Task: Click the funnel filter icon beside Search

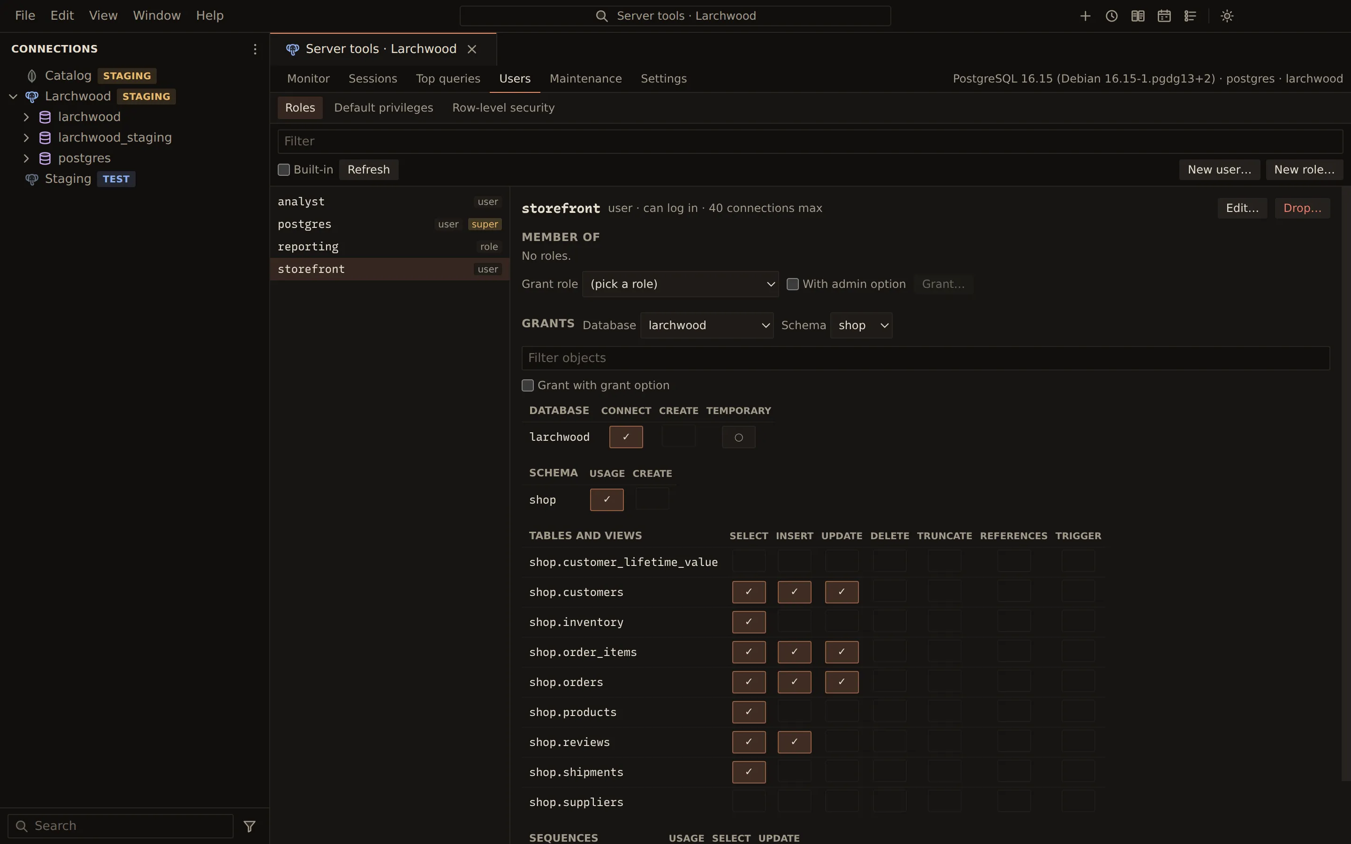Action: (250, 826)
